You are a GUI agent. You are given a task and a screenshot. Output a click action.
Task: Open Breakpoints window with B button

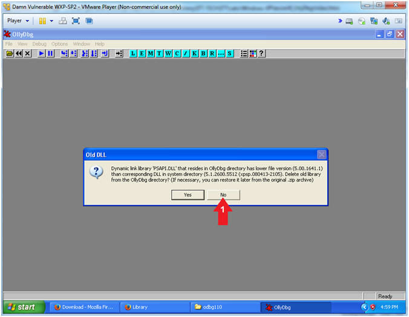click(203, 53)
